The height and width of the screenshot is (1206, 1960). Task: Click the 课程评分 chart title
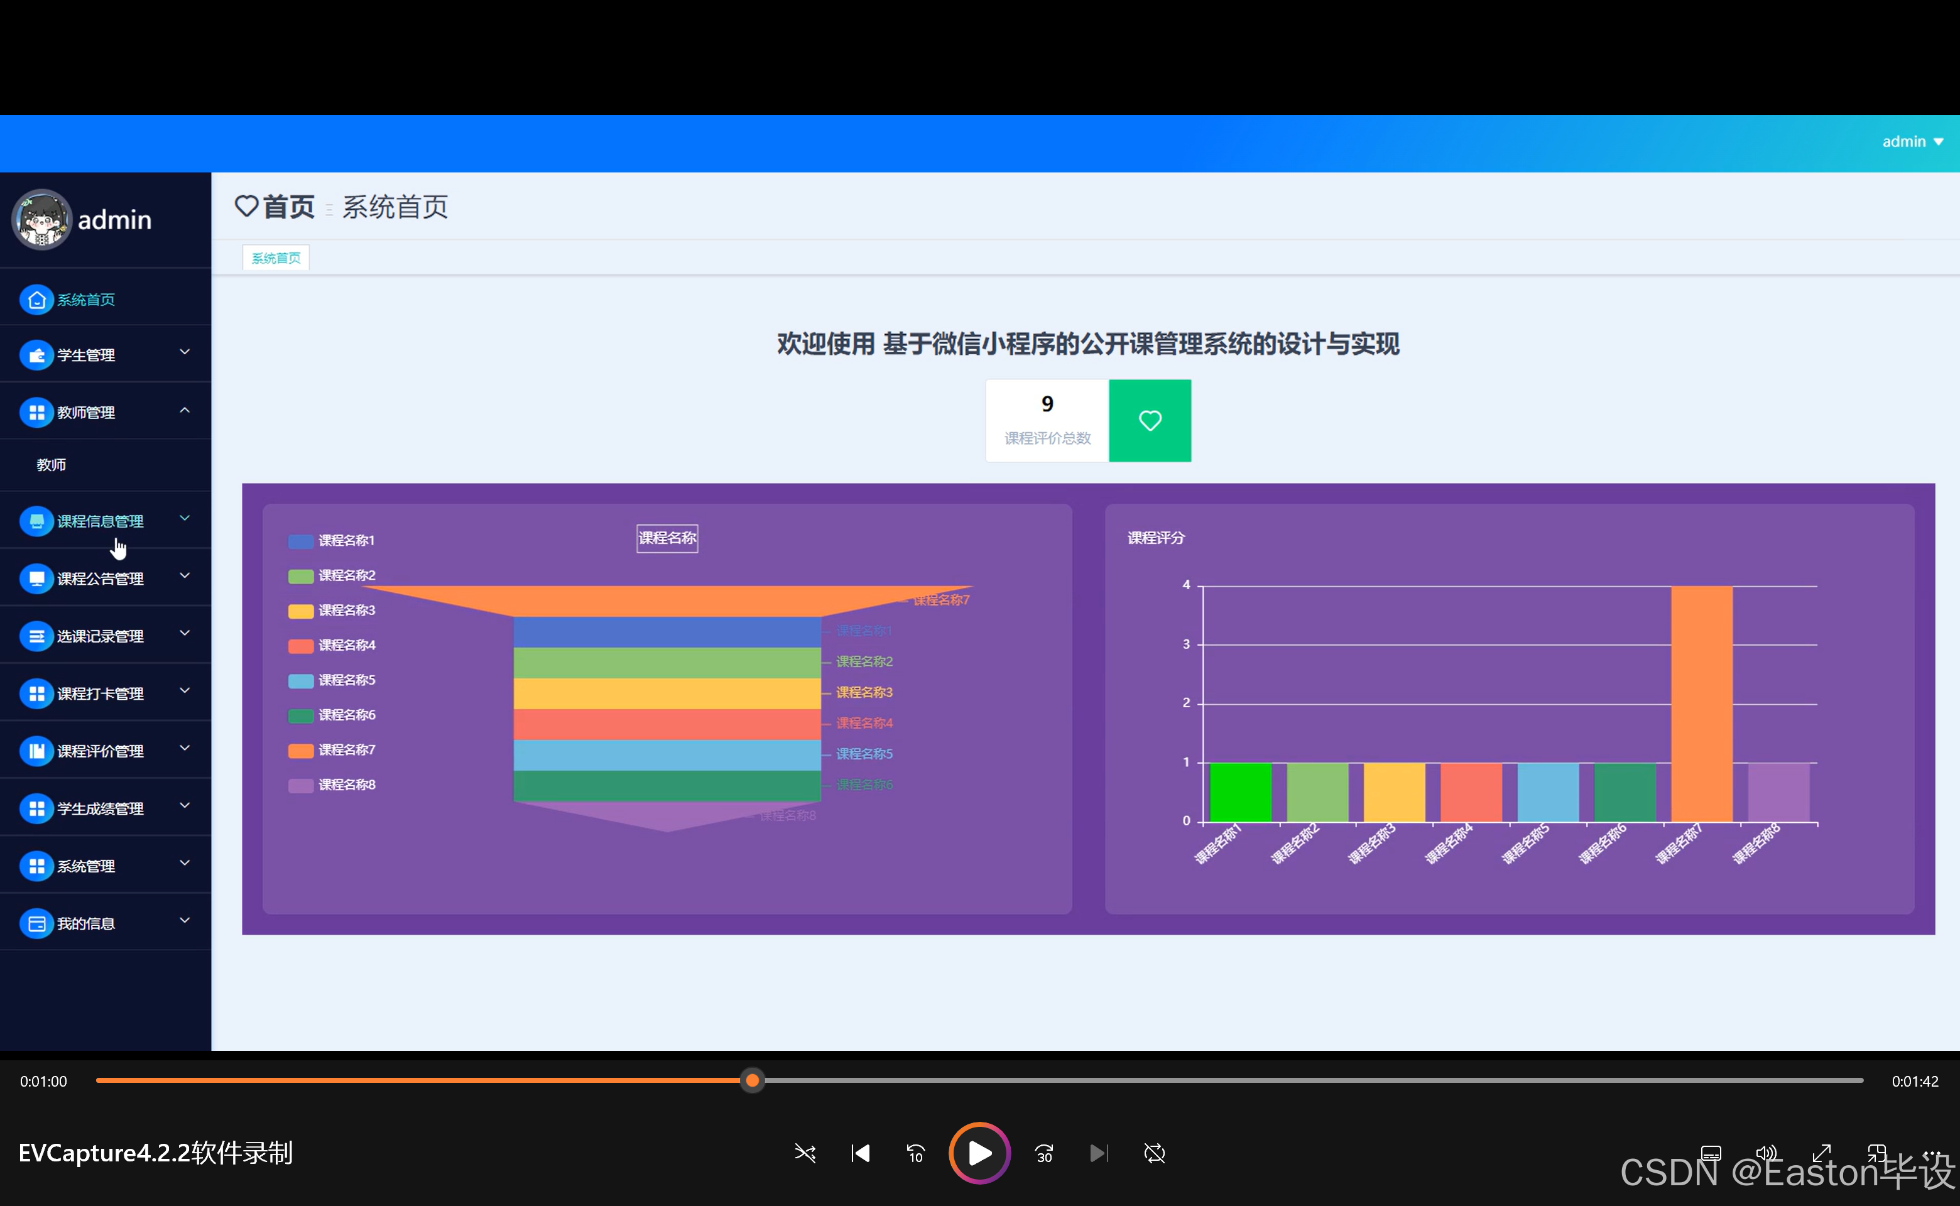pos(1156,538)
